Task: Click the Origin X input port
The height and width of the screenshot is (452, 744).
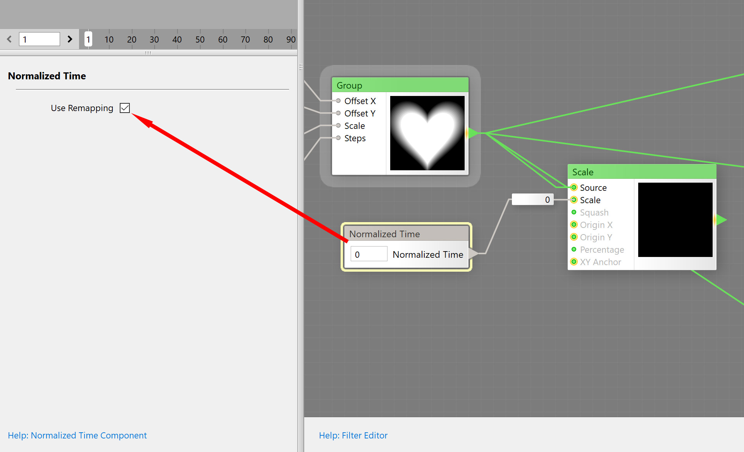Action: click(574, 225)
